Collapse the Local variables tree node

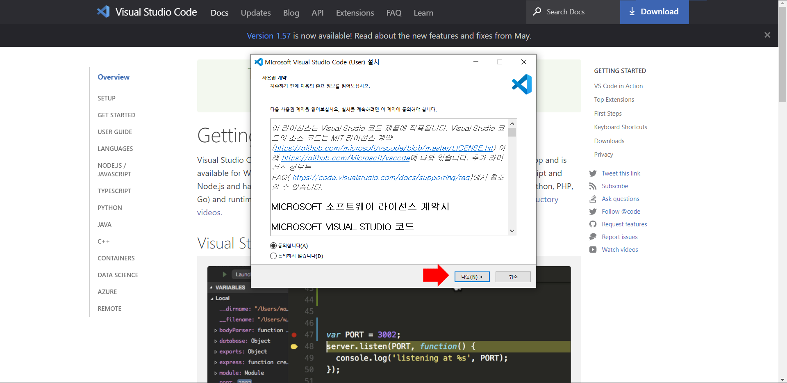tap(212, 299)
